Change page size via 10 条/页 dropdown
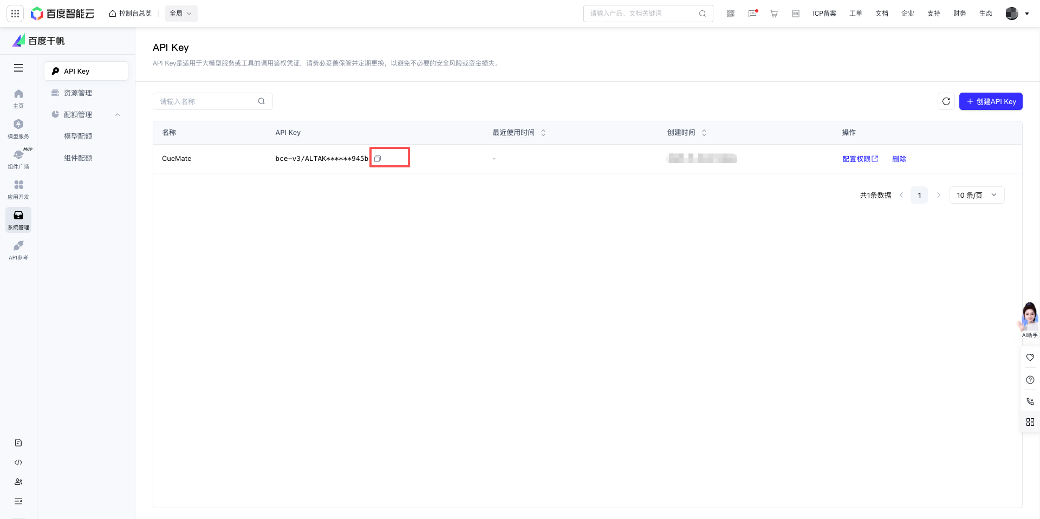The width and height of the screenshot is (1040, 519). click(976, 195)
